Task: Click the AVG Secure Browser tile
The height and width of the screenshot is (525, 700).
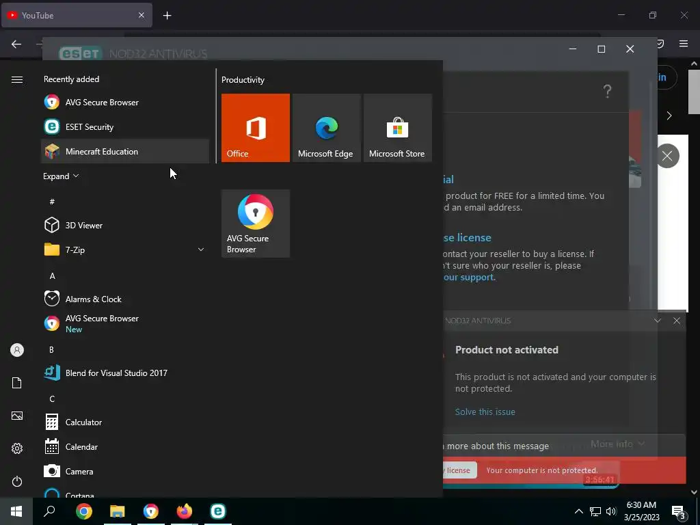Action: tap(256, 224)
